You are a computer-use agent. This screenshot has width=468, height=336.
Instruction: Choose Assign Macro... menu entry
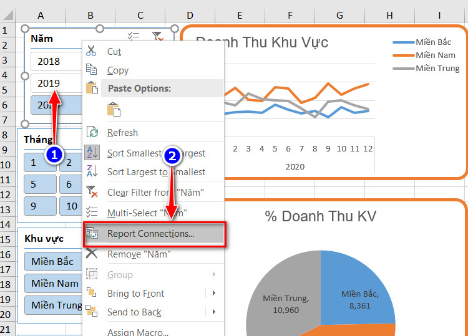[x=154, y=330]
